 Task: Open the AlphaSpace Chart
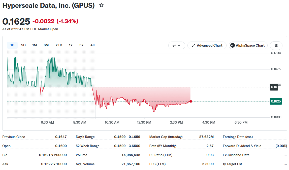tap(248, 46)
